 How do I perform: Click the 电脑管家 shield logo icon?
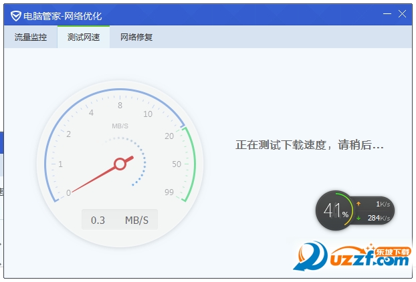(15, 16)
